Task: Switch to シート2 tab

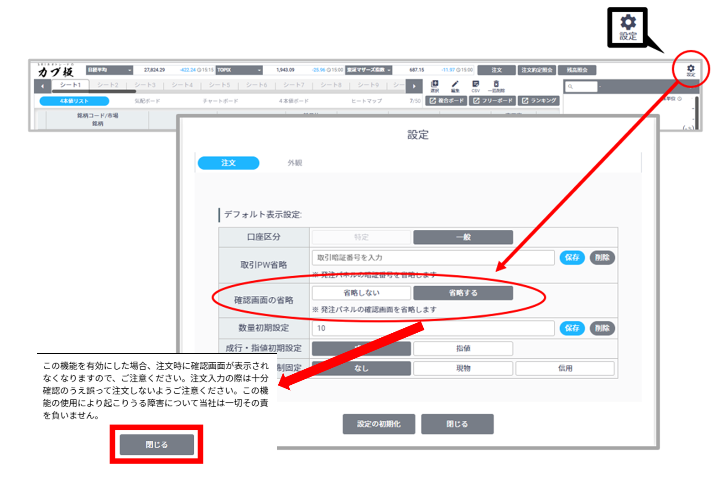Action: [x=108, y=85]
